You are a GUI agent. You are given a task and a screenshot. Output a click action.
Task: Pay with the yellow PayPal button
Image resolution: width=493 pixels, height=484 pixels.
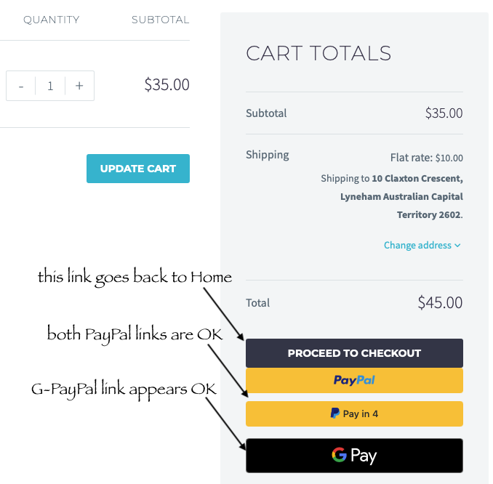click(x=354, y=380)
